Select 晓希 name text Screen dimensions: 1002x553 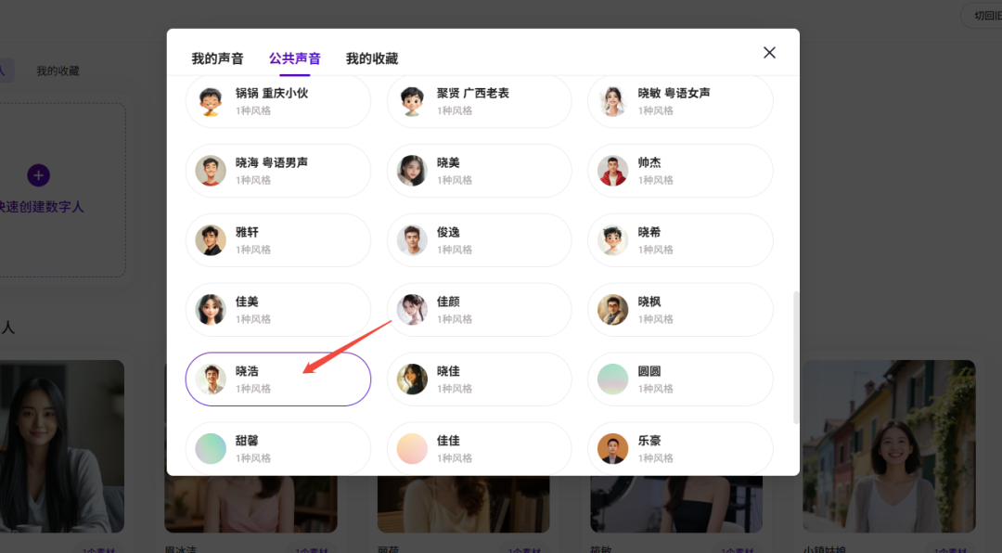[x=649, y=232]
